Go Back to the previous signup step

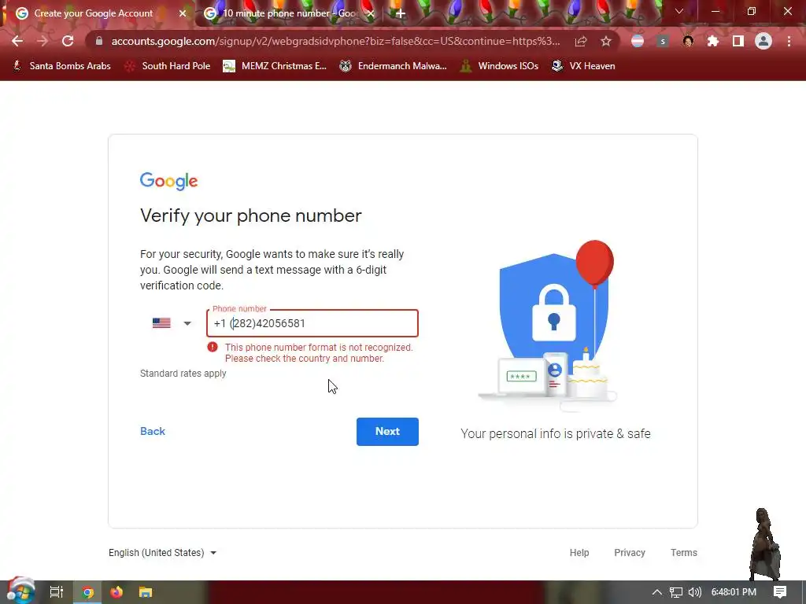153,432
